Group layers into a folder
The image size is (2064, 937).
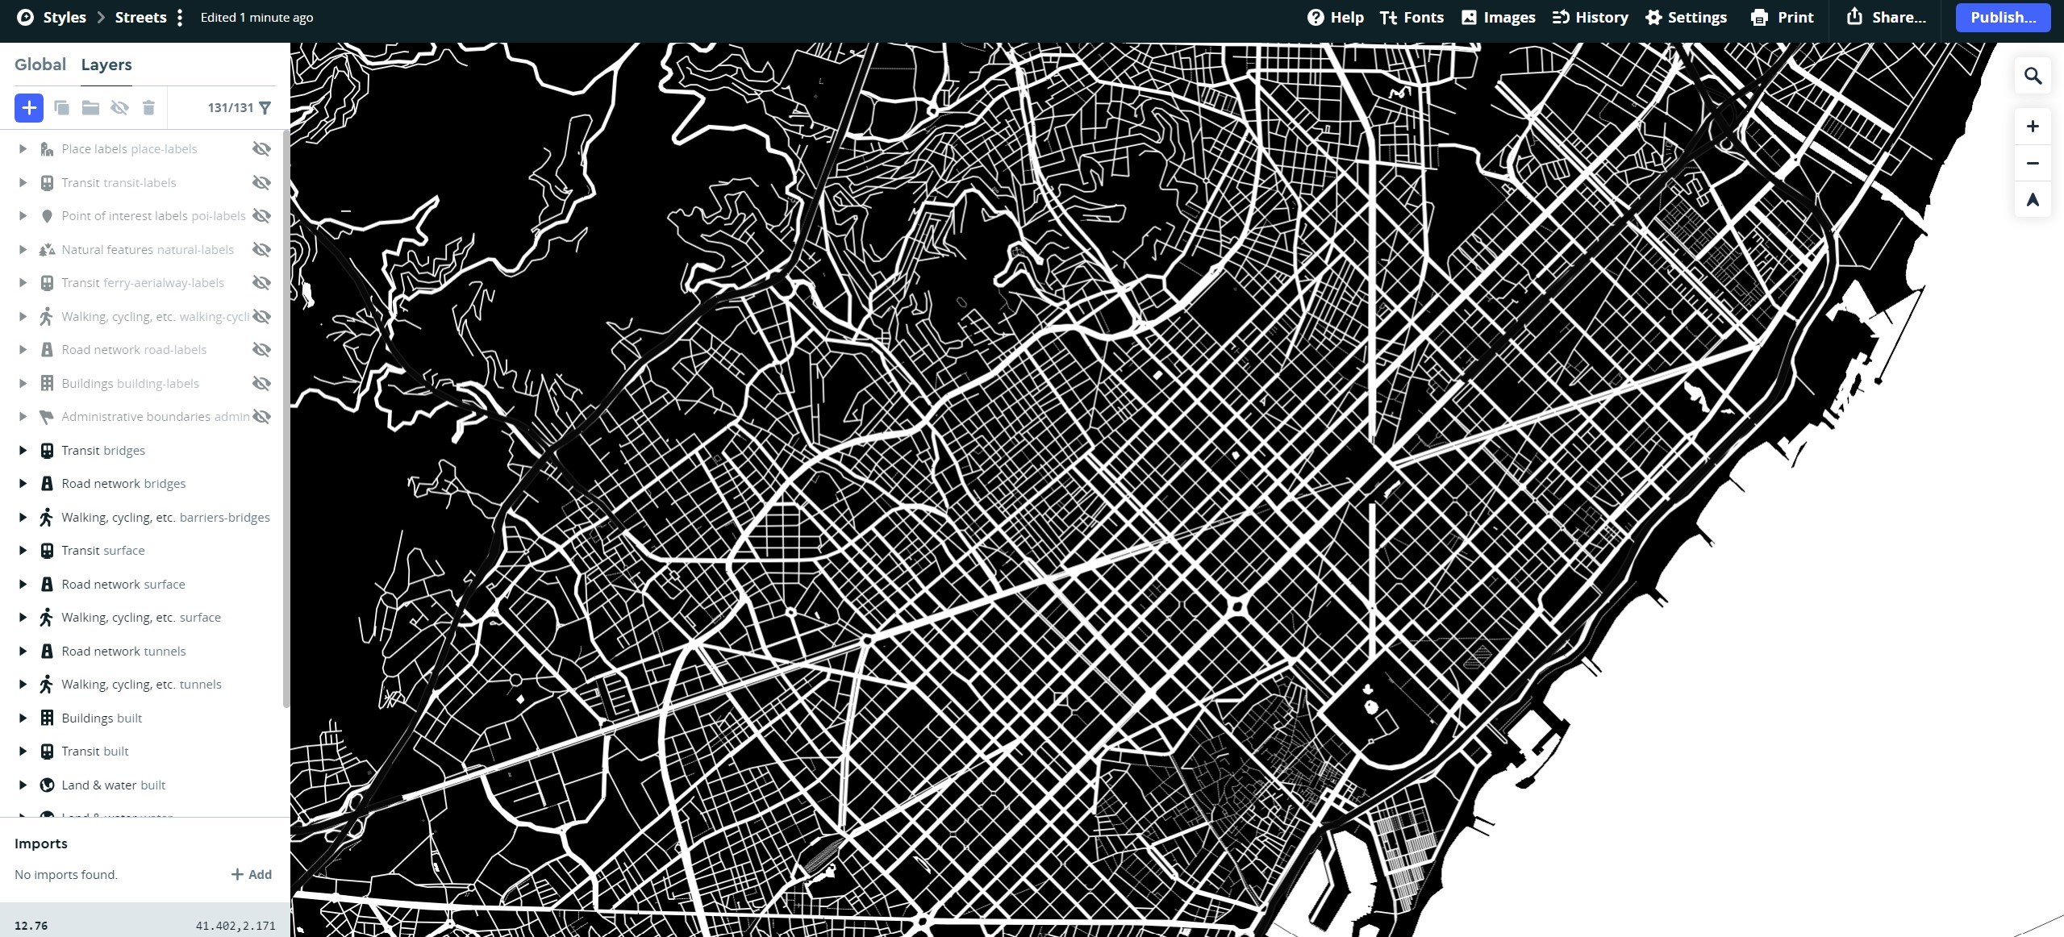coord(90,107)
